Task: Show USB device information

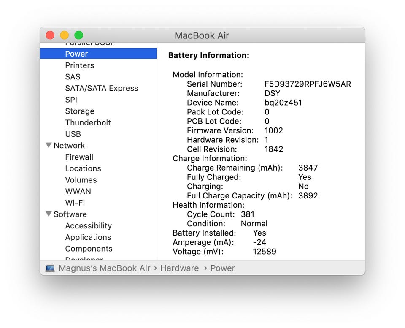Action: [x=73, y=134]
